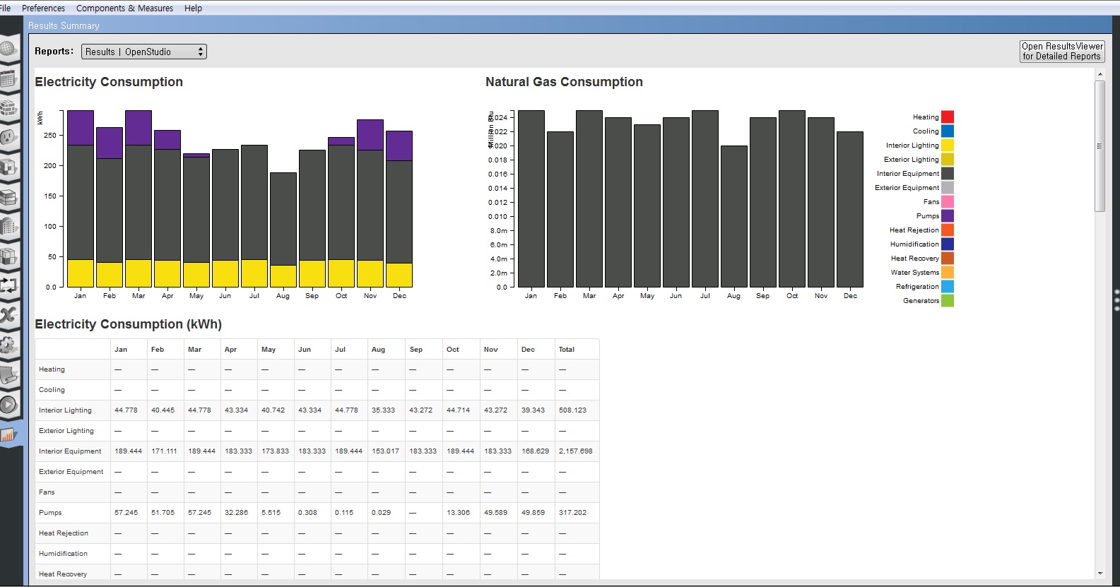Click the Heat Recovery legend swatch
Screen dimensions: 1120x587
(948, 259)
